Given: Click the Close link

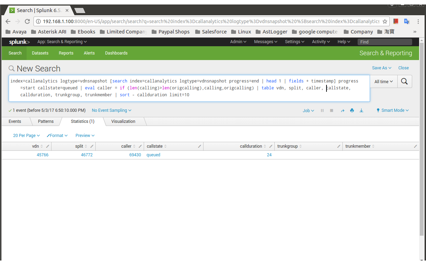Looking at the screenshot, I should [403, 68].
